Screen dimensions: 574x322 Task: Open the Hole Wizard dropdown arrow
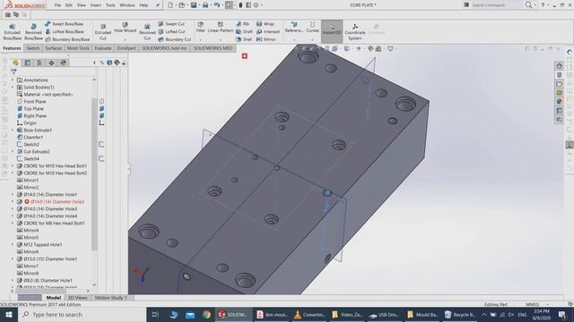tap(126, 39)
